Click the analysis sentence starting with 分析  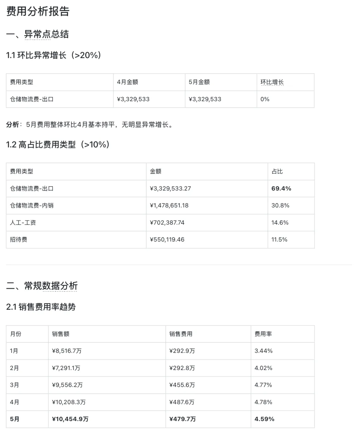(x=90, y=125)
